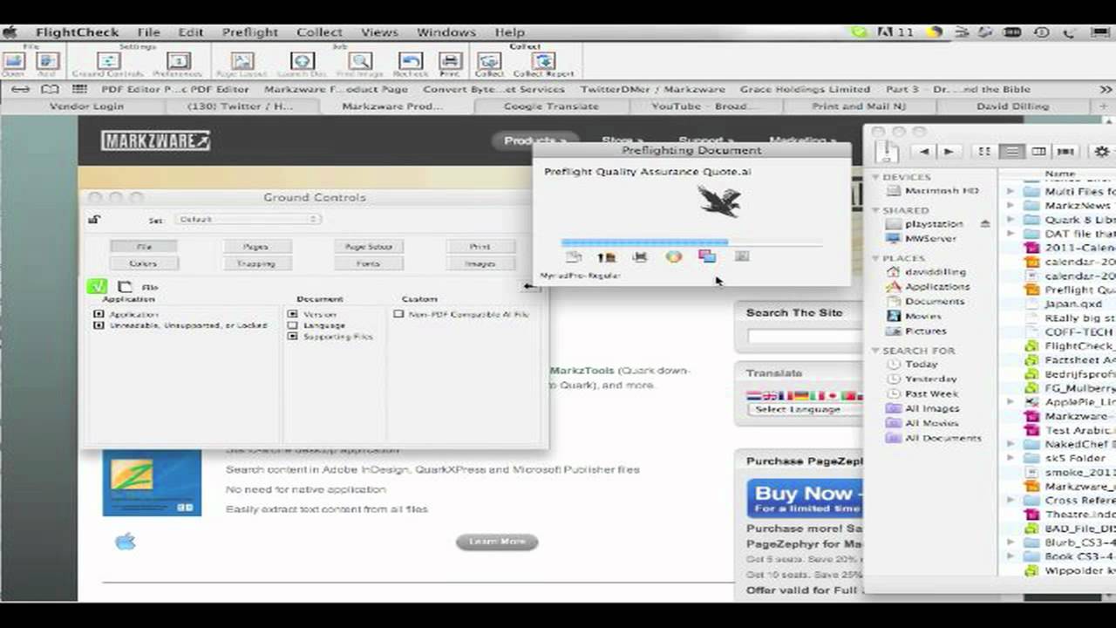Enable the Language checkbox
The width and height of the screenshot is (1116, 628).
tap(293, 325)
